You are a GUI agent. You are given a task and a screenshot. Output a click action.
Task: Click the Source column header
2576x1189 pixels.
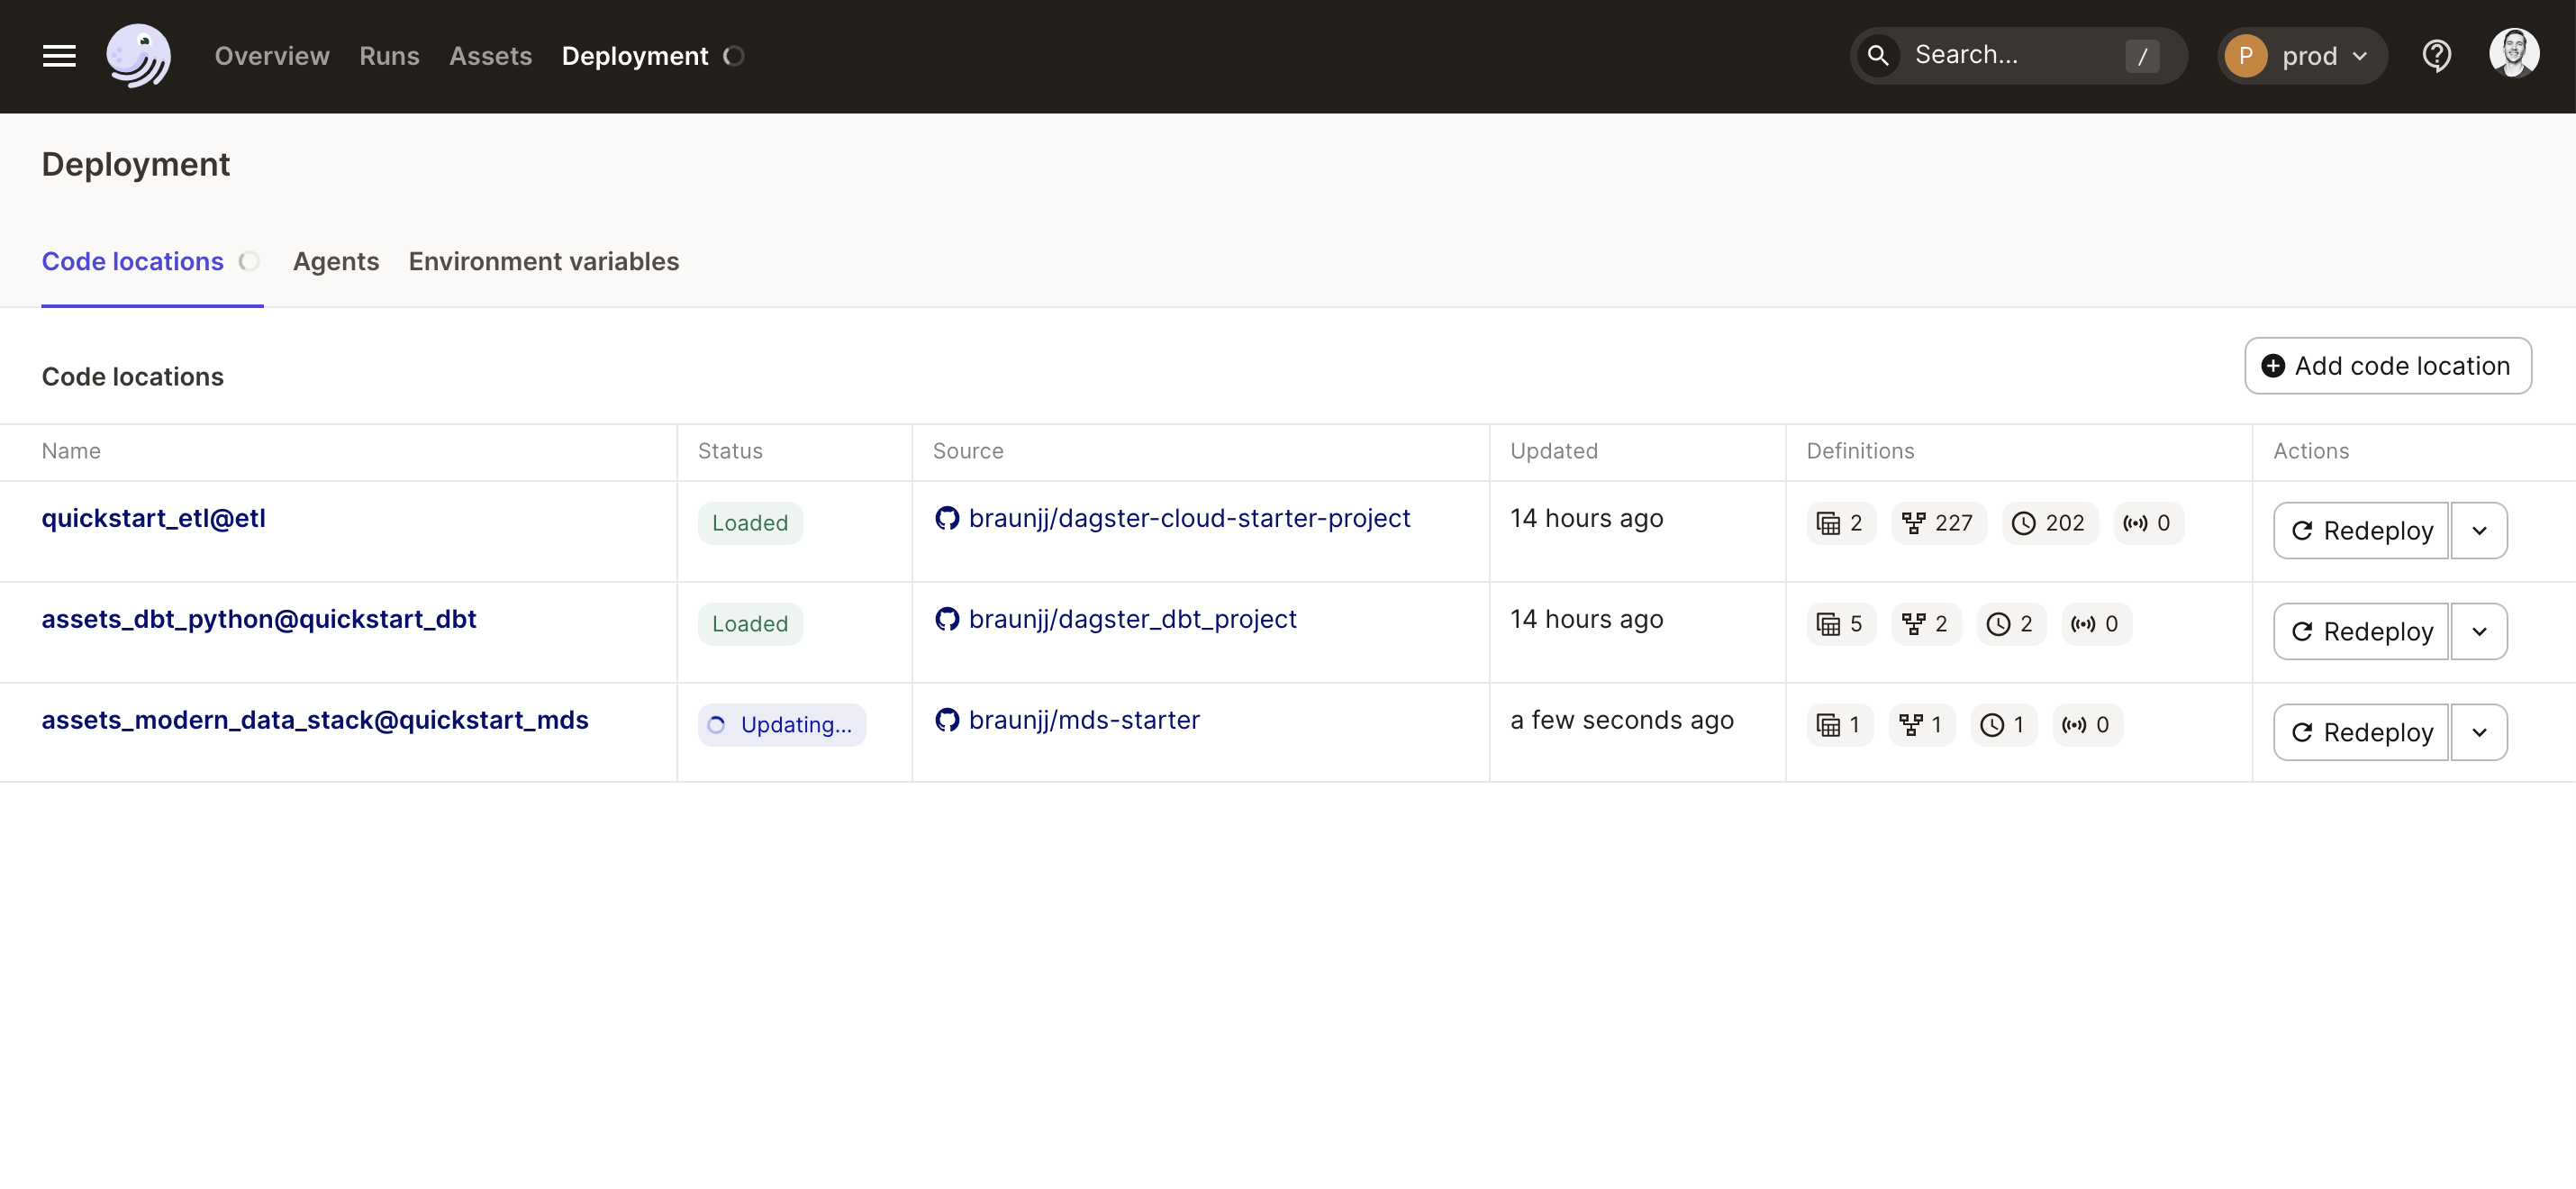coord(967,451)
